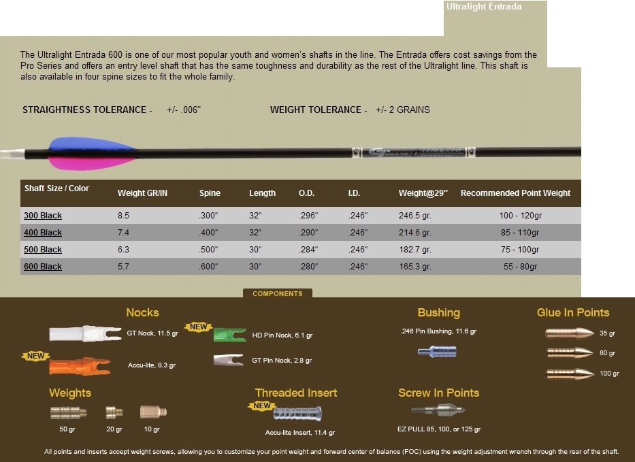Click the Weights section heading

coord(70,393)
